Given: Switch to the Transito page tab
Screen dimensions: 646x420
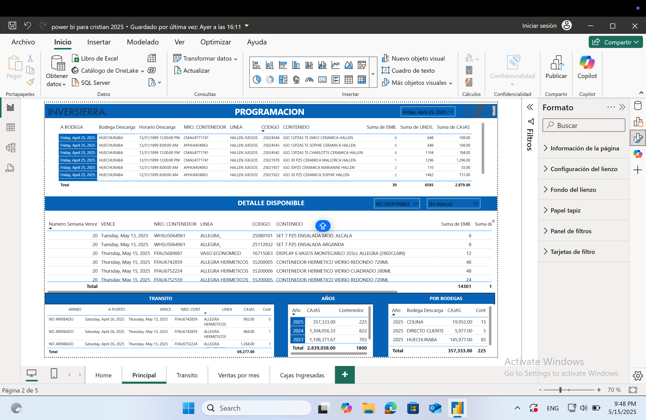Looking at the screenshot, I should pos(187,375).
